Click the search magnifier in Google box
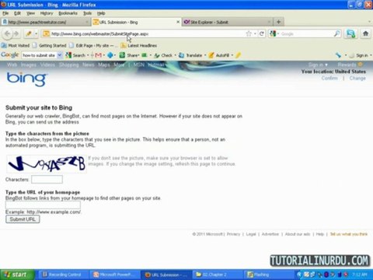This screenshot has width=373, height=280. point(336,33)
